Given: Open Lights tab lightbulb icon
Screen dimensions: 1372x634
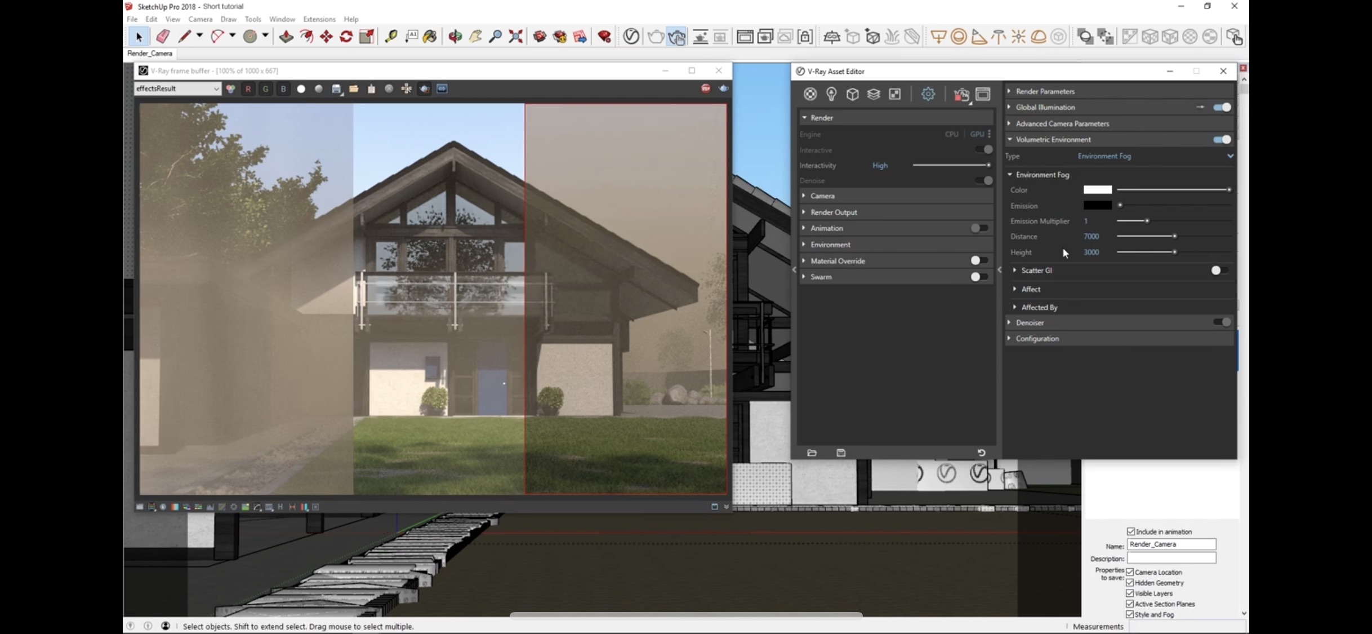Looking at the screenshot, I should tap(831, 94).
